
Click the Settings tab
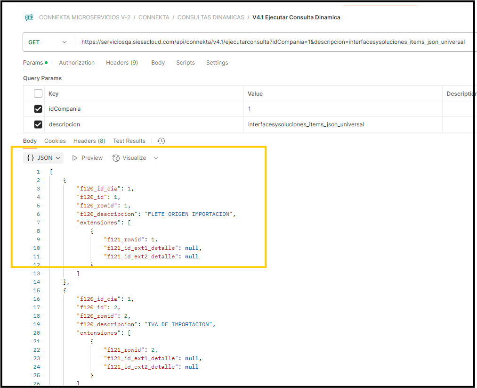pyautogui.click(x=217, y=62)
